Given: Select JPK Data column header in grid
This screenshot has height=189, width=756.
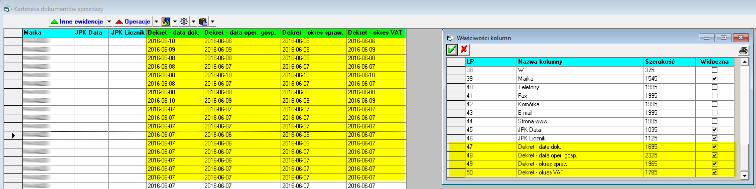Looking at the screenshot, I should (x=91, y=33).
